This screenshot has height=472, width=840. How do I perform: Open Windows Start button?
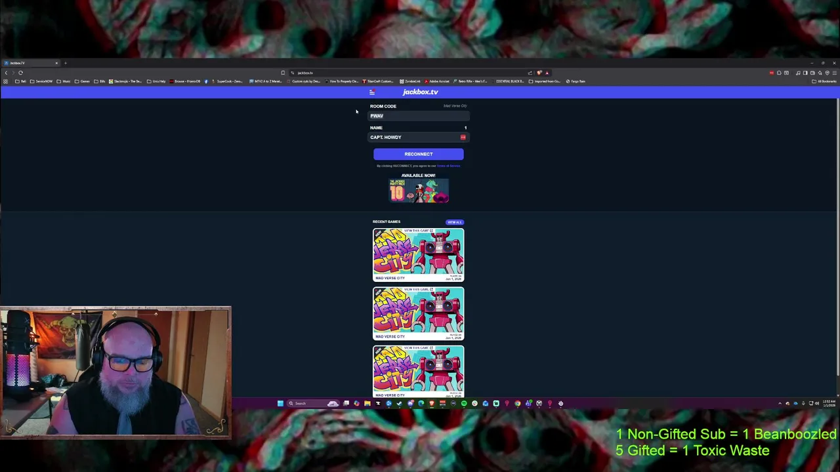point(280,403)
